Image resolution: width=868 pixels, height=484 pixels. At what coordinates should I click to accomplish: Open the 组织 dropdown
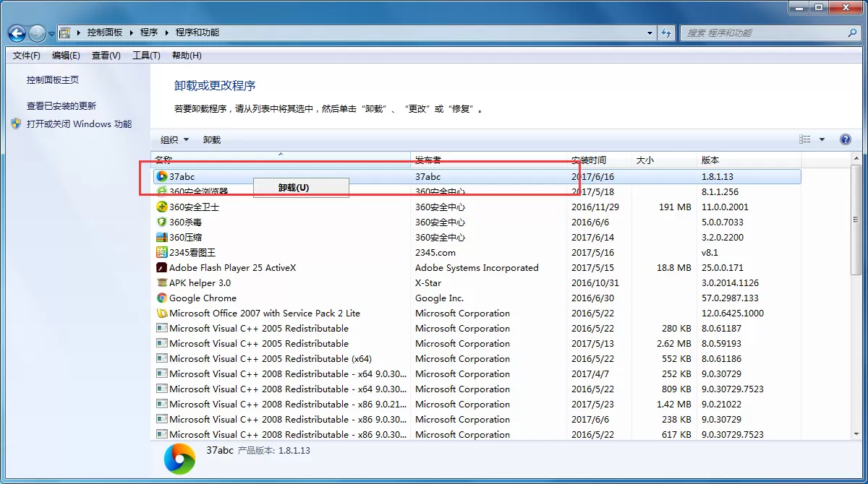coord(174,139)
